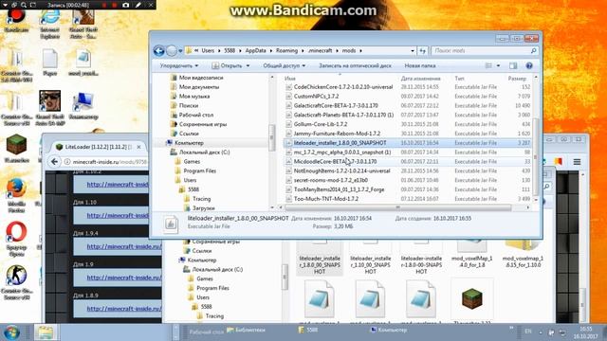Open the download link under Для 1.8.9
Image resolution: width=607 pixels, height=341 pixels.
tap(124, 309)
